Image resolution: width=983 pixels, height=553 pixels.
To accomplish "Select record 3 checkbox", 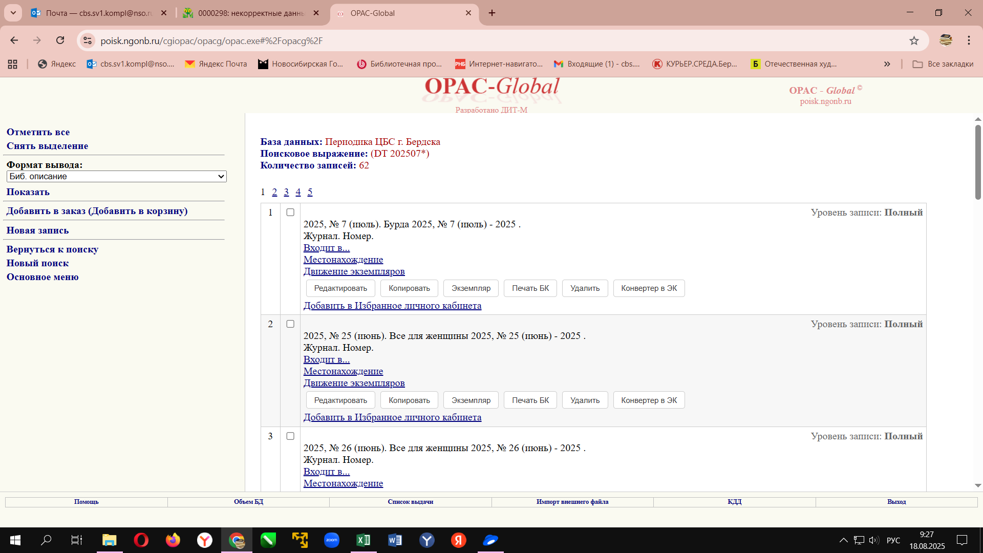I will [x=290, y=436].
